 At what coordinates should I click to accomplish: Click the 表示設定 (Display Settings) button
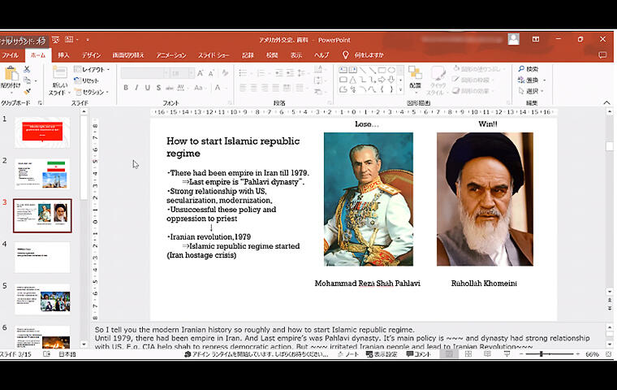(x=381, y=354)
